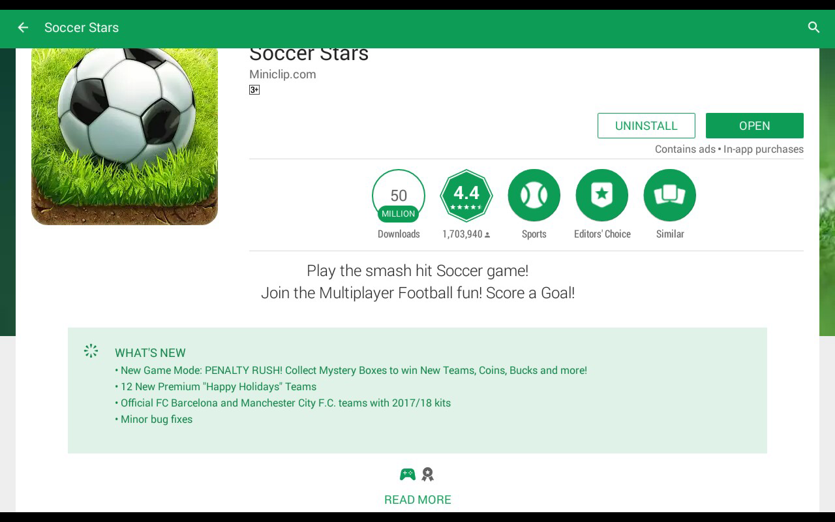
Task: Tap the Soccer Stars app icon image
Action: pyautogui.click(x=125, y=136)
